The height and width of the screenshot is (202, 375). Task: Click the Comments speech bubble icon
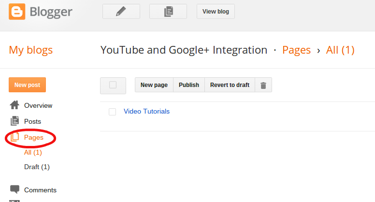pyautogui.click(x=14, y=189)
